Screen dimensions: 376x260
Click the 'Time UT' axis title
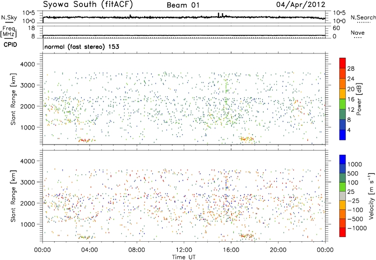tap(184, 257)
